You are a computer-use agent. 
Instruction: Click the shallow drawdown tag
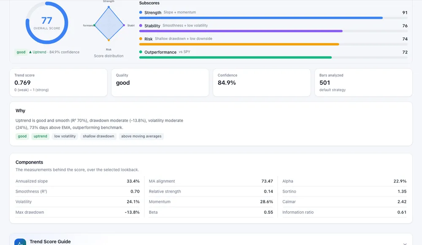click(x=98, y=136)
